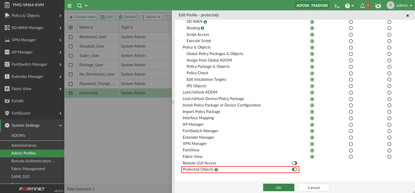Check the Super_User row checkbox
This screenshot has height=193, width=415.
click(71, 56)
